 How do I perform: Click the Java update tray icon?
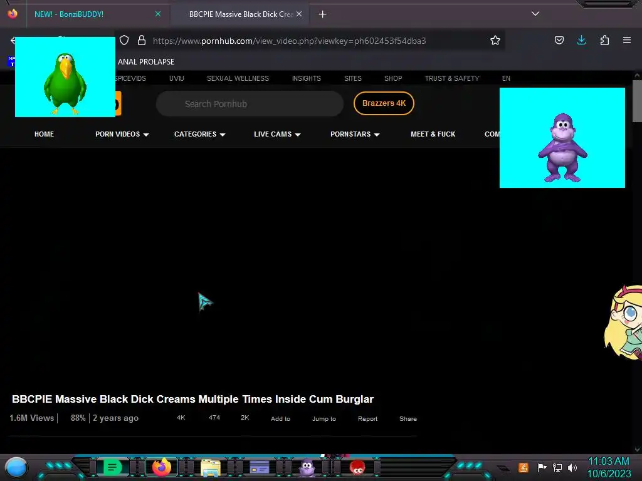(524, 467)
